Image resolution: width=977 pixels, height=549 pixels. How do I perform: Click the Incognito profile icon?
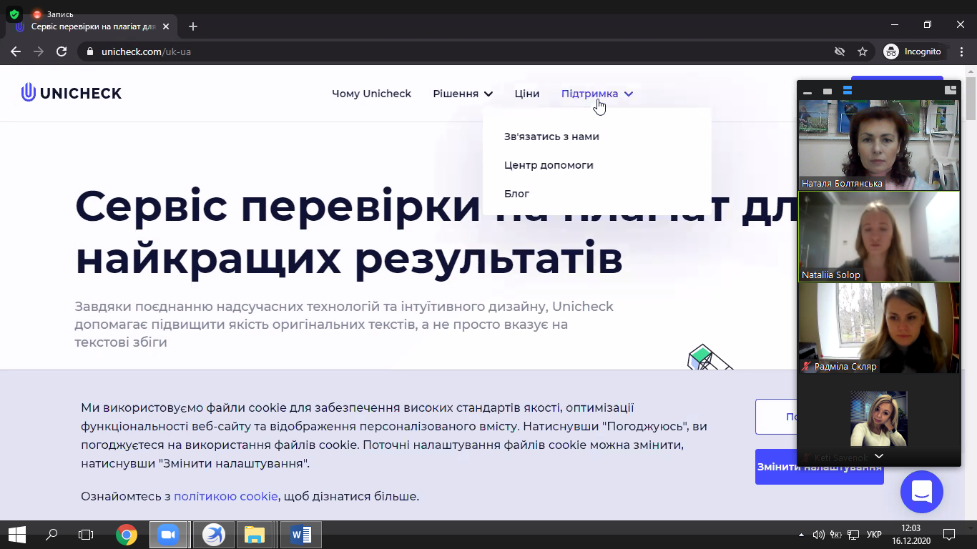pyautogui.click(x=891, y=51)
